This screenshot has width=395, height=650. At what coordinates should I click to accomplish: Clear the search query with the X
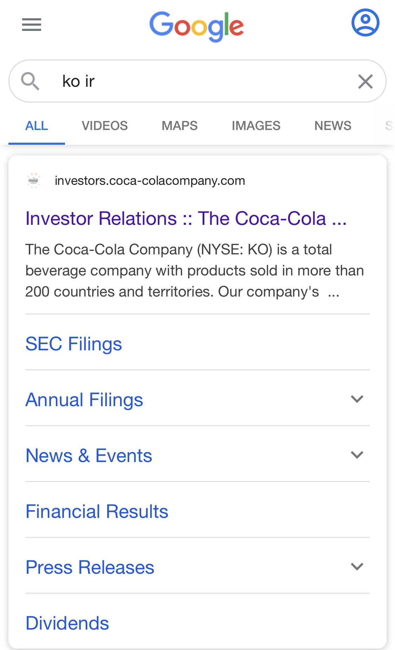point(365,82)
